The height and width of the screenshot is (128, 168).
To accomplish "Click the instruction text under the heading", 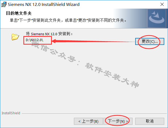I will pos(68,20).
